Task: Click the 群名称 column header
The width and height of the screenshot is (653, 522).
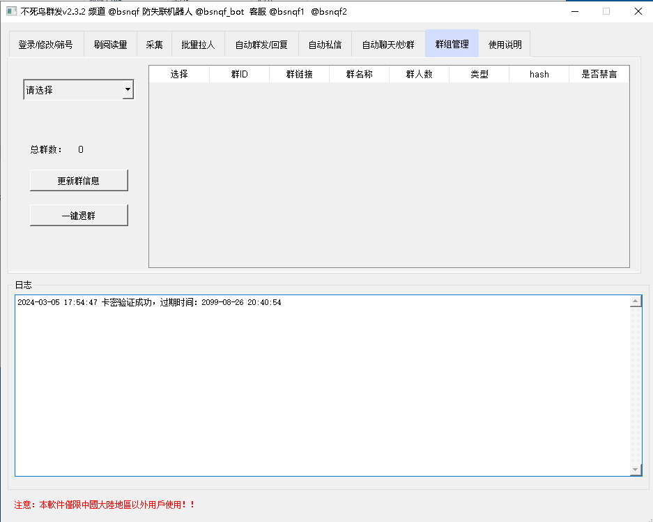Action: pyautogui.click(x=359, y=74)
